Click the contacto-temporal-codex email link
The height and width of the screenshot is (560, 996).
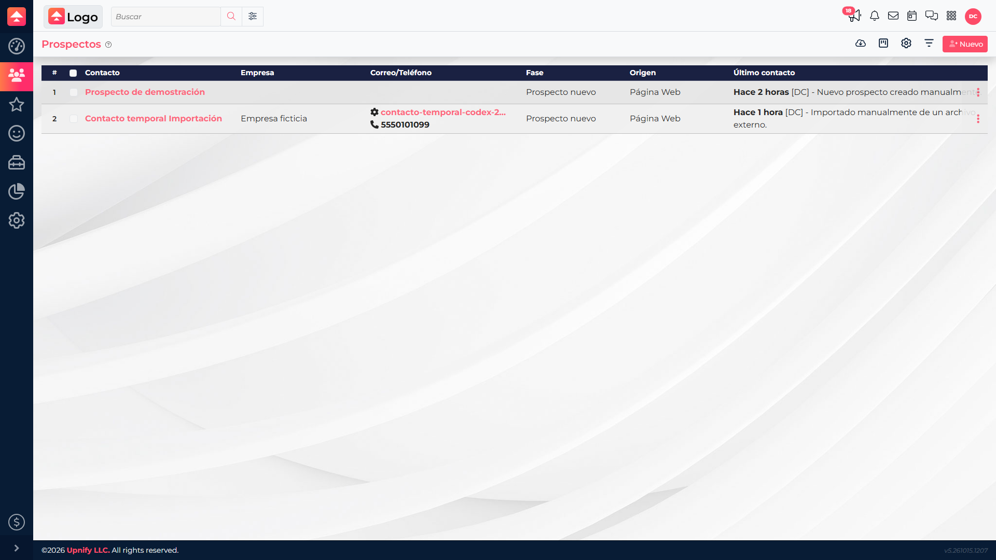(443, 112)
